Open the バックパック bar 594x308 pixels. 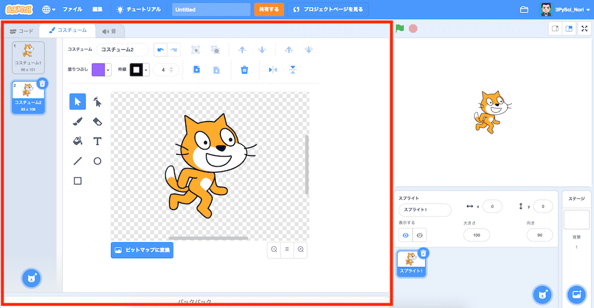[x=195, y=301]
